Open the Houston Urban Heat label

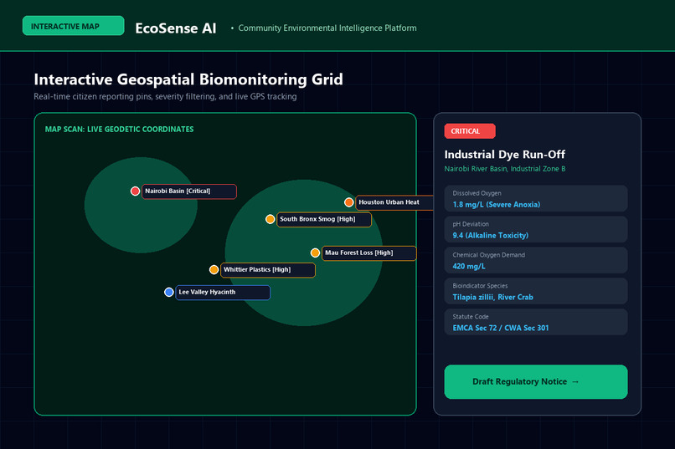tap(394, 202)
